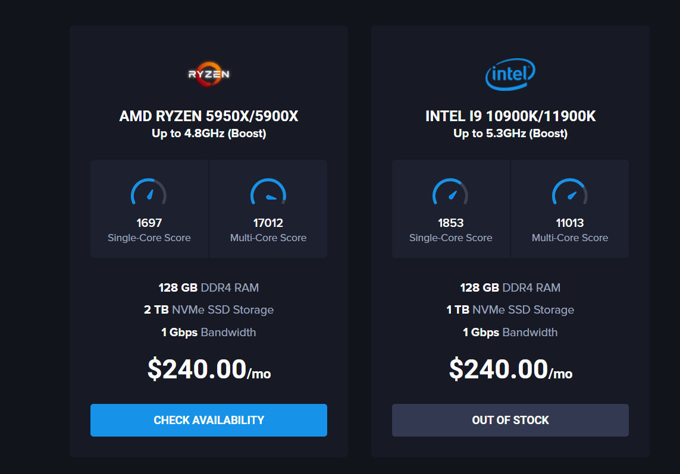Click the Ryzen logo icon

pyautogui.click(x=209, y=74)
